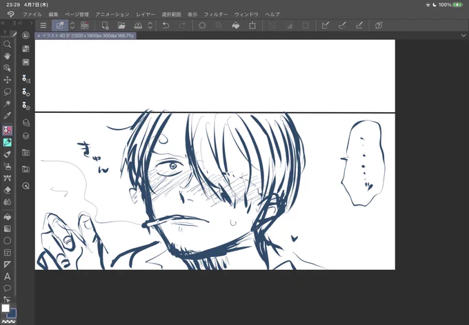Open the 編集 menu
The width and height of the screenshot is (469, 325).
tap(53, 14)
